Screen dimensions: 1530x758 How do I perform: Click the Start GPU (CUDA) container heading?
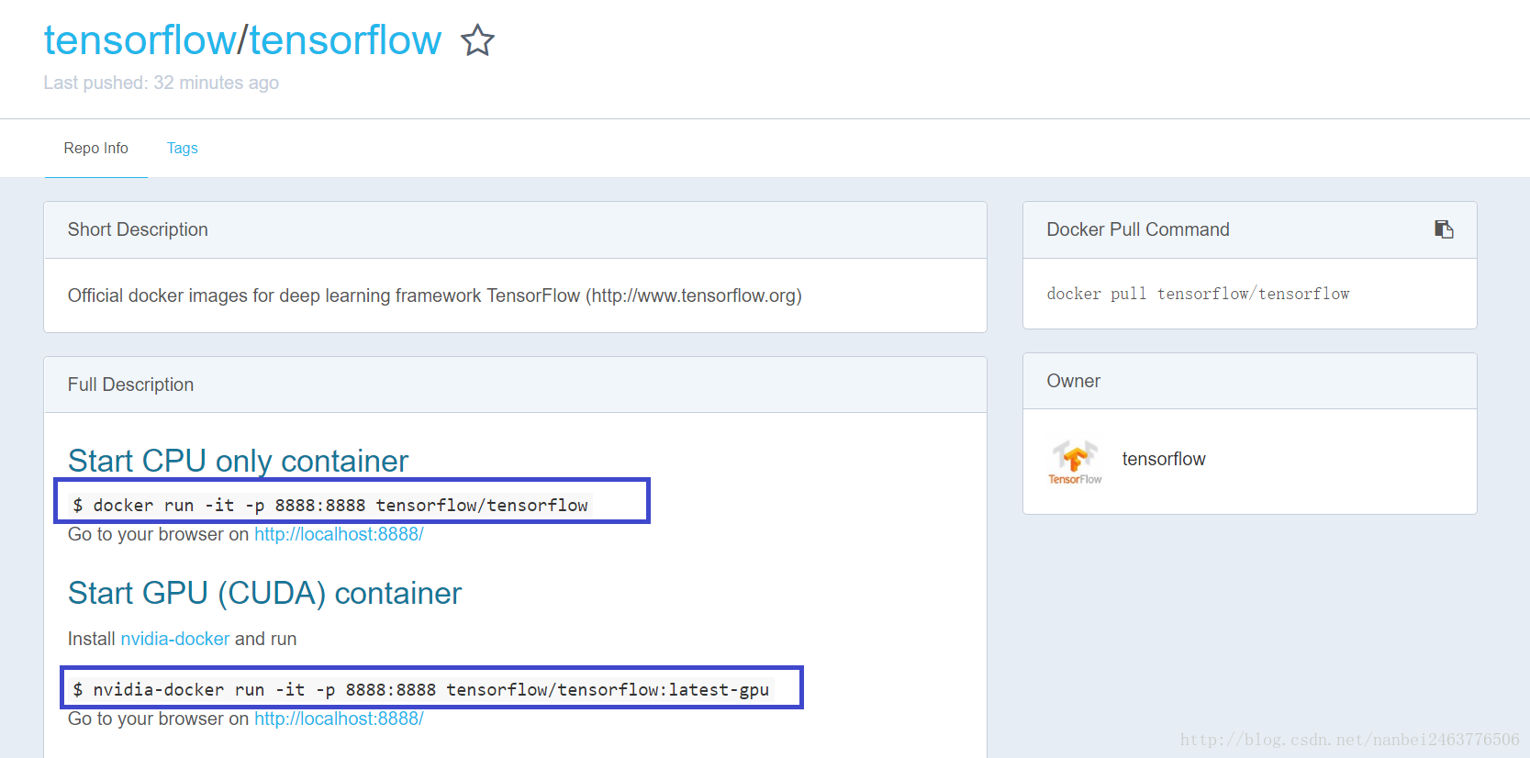pyautogui.click(x=264, y=593)
